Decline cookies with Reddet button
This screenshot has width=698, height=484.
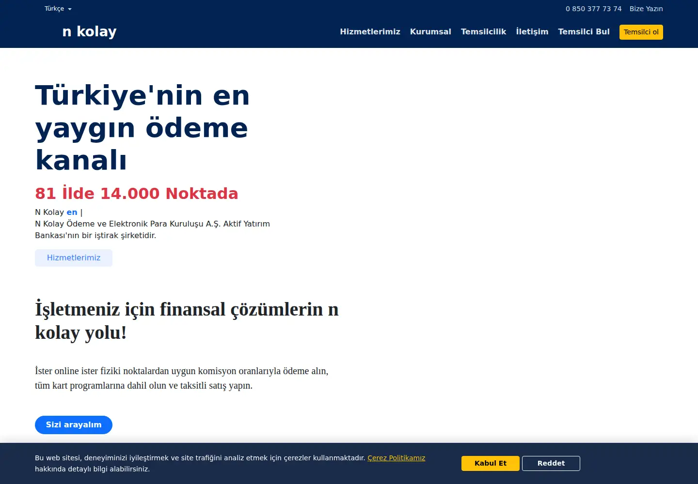[551, 463]
